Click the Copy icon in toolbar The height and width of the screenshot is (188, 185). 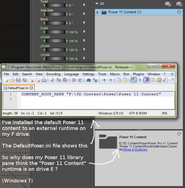tap(59, 80)
